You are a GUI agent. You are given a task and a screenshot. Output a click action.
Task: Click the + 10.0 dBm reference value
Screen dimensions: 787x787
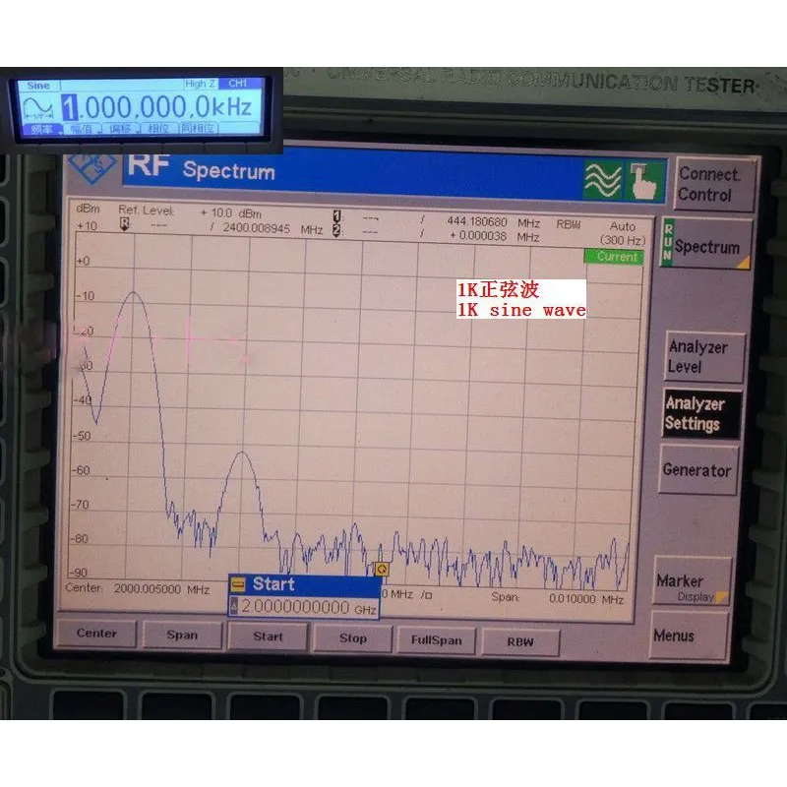[230, 212]
